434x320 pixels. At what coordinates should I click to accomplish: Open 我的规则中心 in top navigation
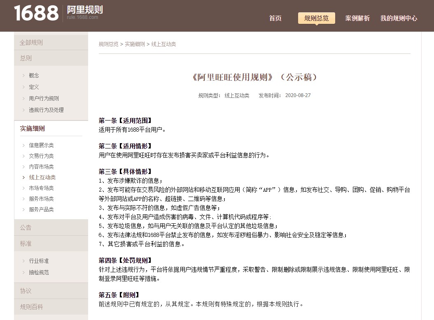tap(399, 18)
